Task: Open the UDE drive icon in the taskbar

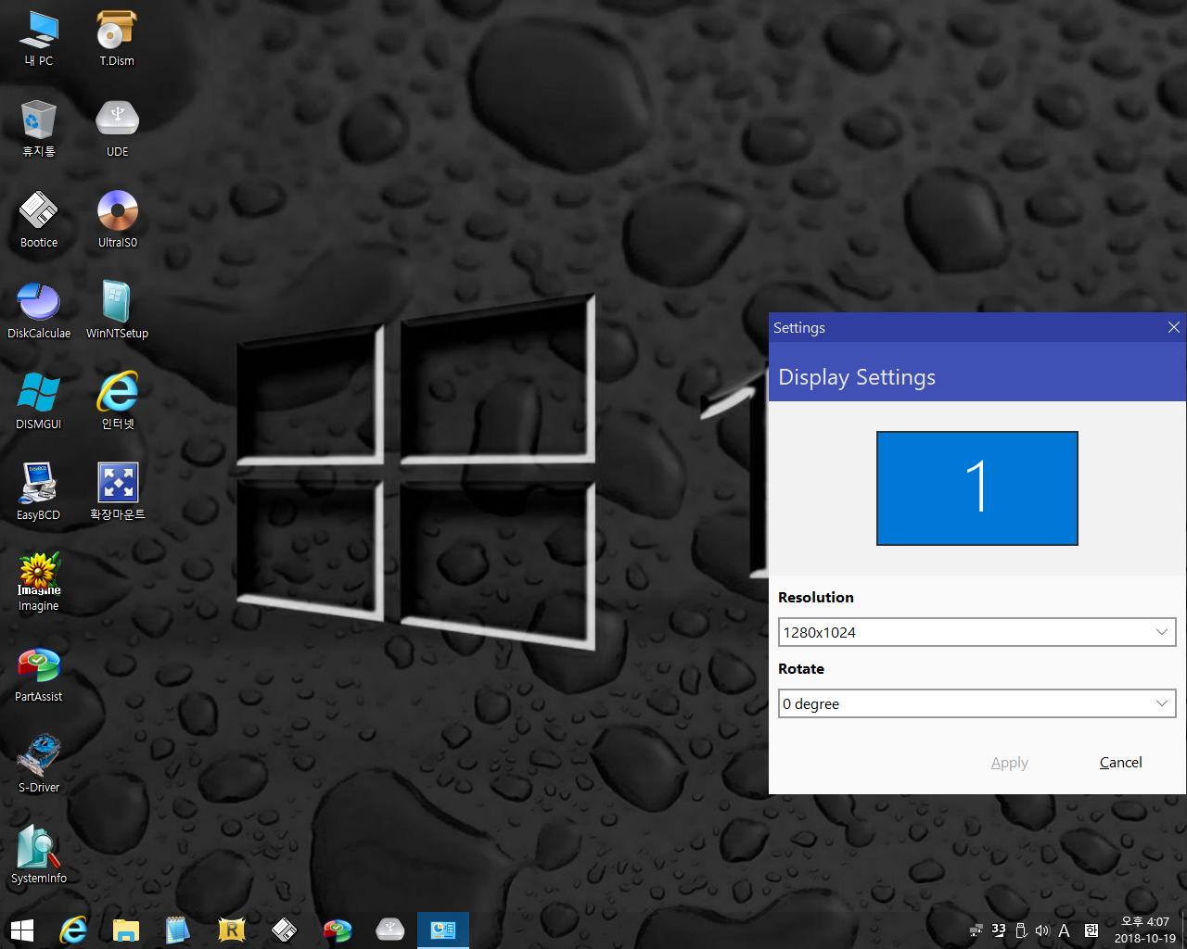Action: pyautogui.click(x=389, y=930)
